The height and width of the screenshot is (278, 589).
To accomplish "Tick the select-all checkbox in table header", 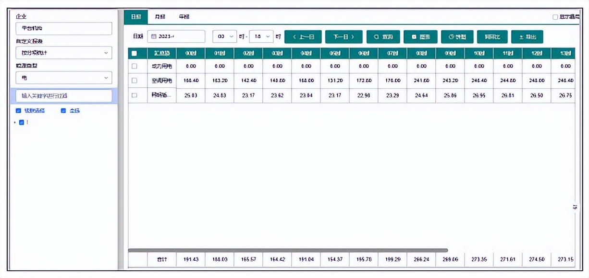I will pos(135,54).
